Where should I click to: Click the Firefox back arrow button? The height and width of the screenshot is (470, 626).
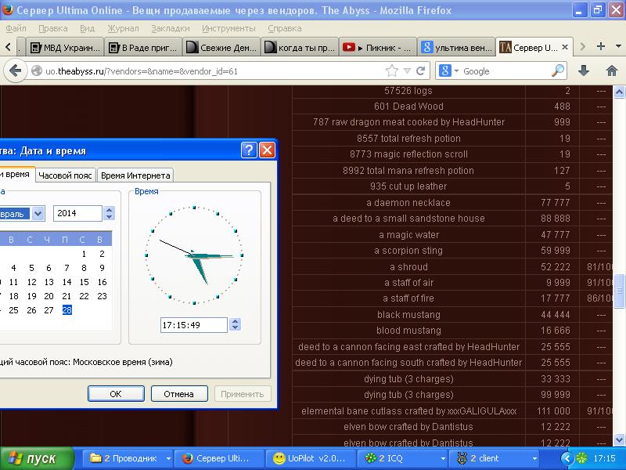coord(15,70)
